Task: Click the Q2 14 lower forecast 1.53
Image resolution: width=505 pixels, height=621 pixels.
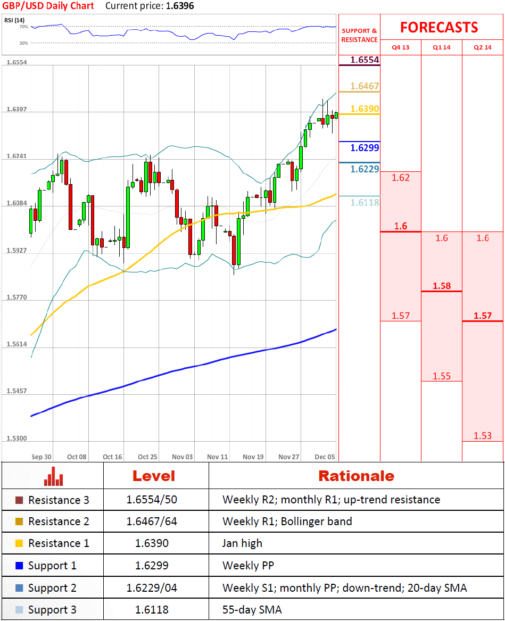Action: pyautogui.click(x=483, y=436)
